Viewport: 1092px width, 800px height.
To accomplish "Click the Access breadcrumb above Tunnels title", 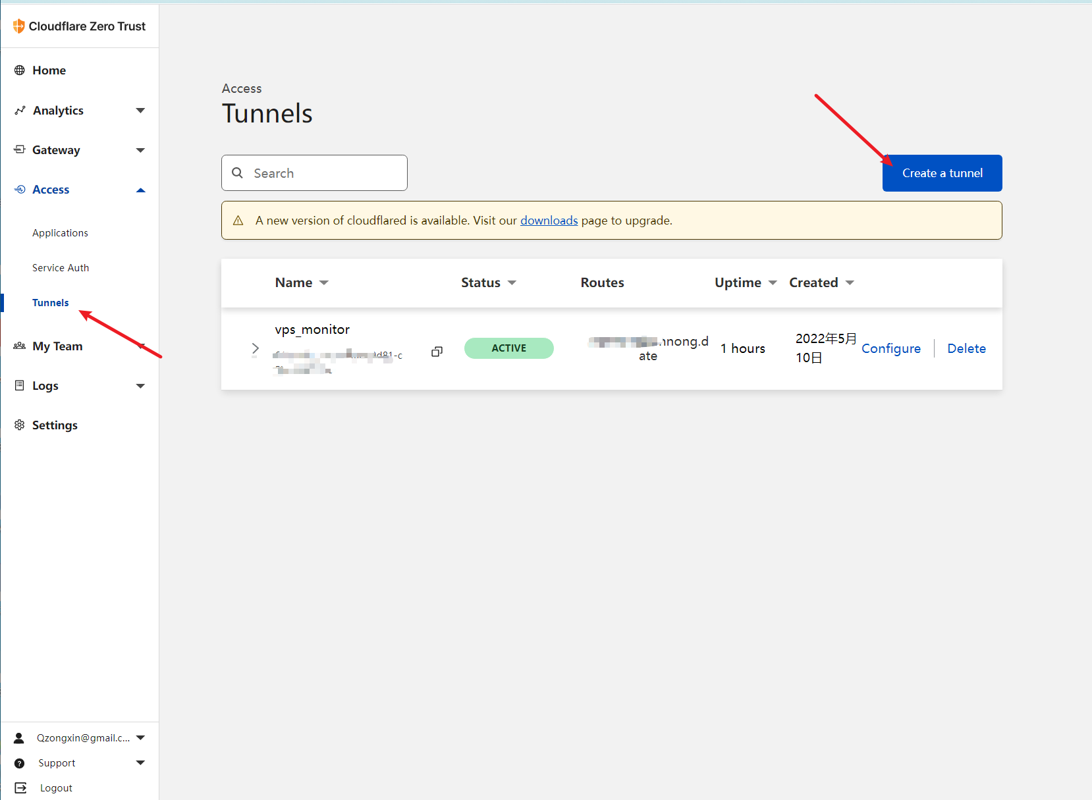I will point(242,88).
